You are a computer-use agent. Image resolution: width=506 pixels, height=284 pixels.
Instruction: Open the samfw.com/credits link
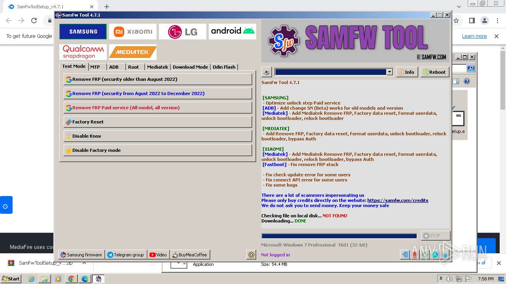[x=398, y=200]
